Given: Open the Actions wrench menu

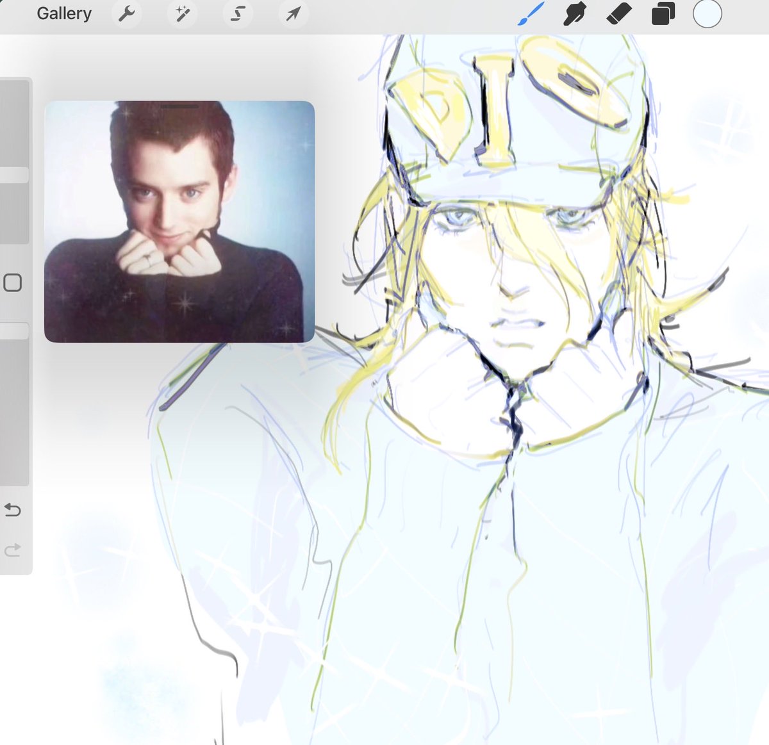Looking at the screenshot, I should pyautogui.click(x=127, y=13).
